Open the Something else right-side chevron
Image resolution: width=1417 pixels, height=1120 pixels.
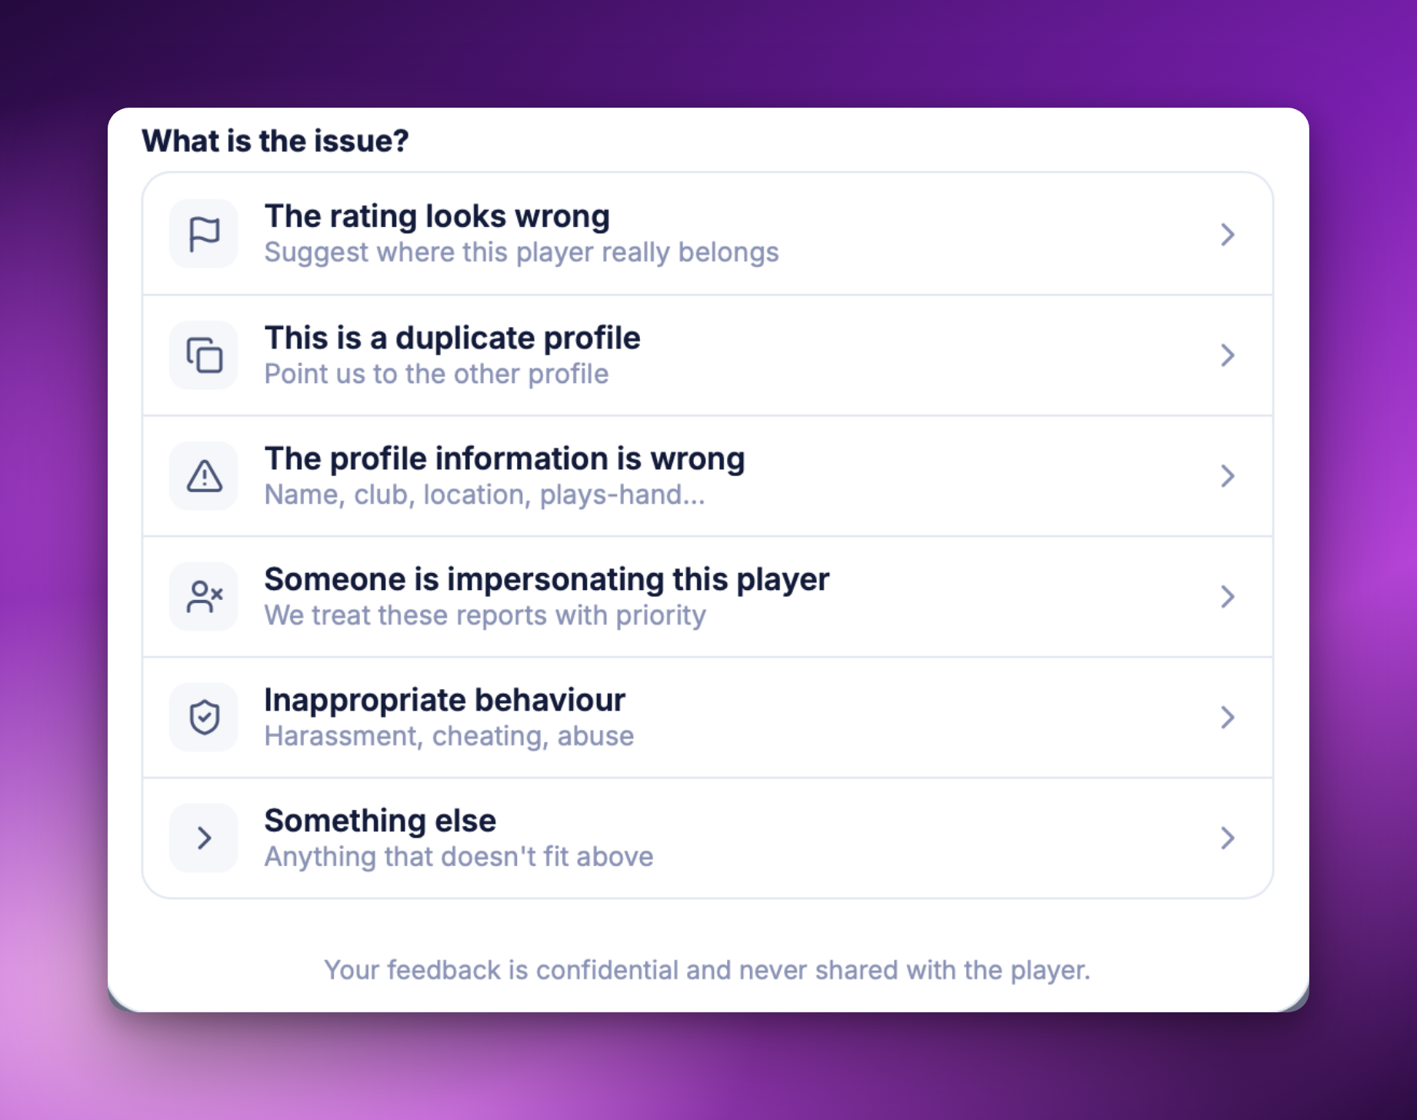click(1227, 838)
